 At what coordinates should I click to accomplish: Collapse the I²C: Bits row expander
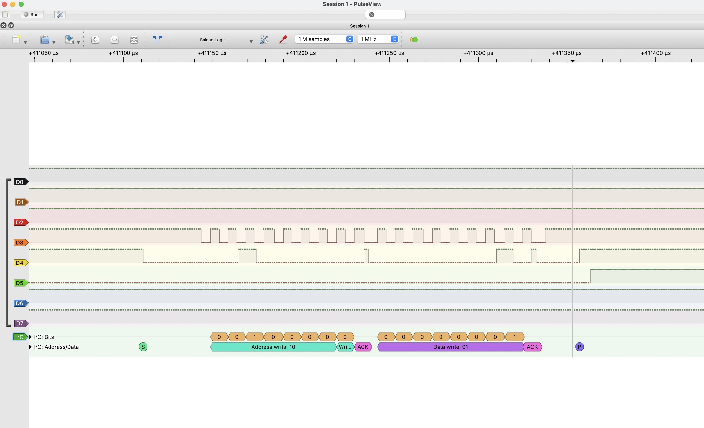(30, 337)
